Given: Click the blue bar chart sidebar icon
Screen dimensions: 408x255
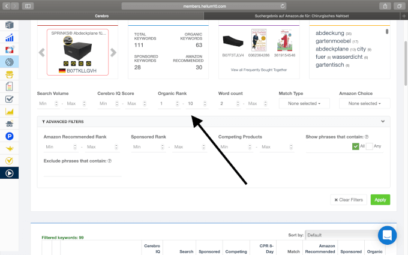Looking at the screenshot, I should point(10,38).
